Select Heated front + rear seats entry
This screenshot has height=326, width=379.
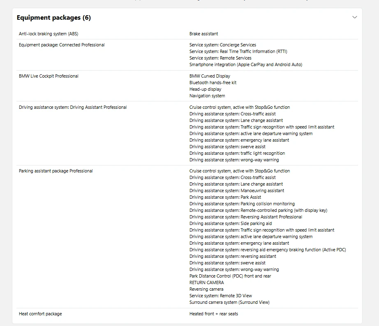(214, 314)
